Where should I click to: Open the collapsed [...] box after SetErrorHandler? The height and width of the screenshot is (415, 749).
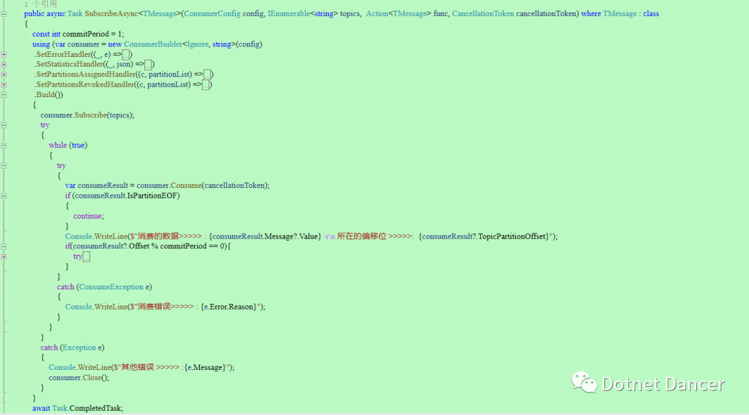pyautogui.click(x=126, y=55)
